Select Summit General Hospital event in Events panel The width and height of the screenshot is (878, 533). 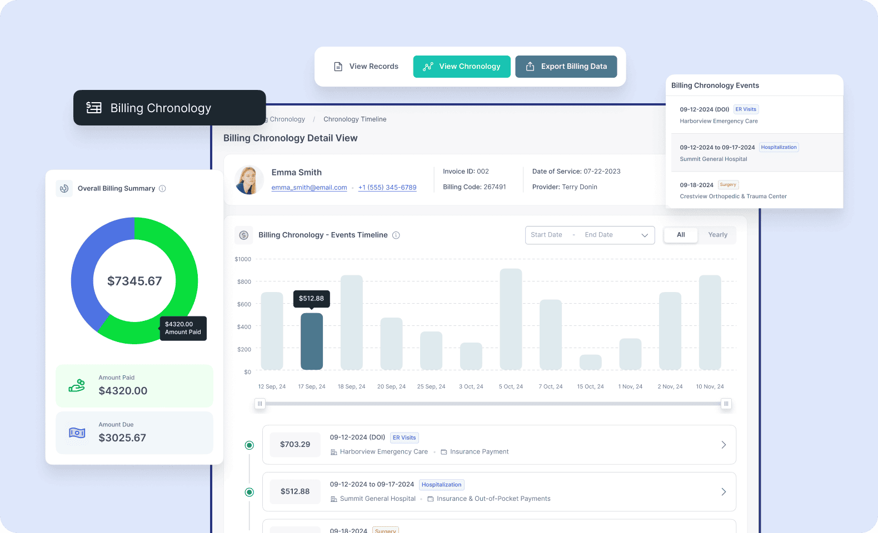(x=757, y=153)
